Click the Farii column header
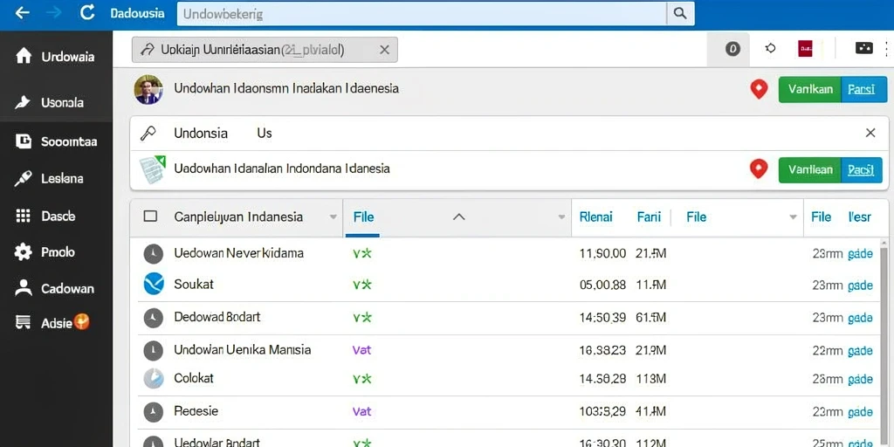This screenshot has height=447, width=894. pos(649,217)
